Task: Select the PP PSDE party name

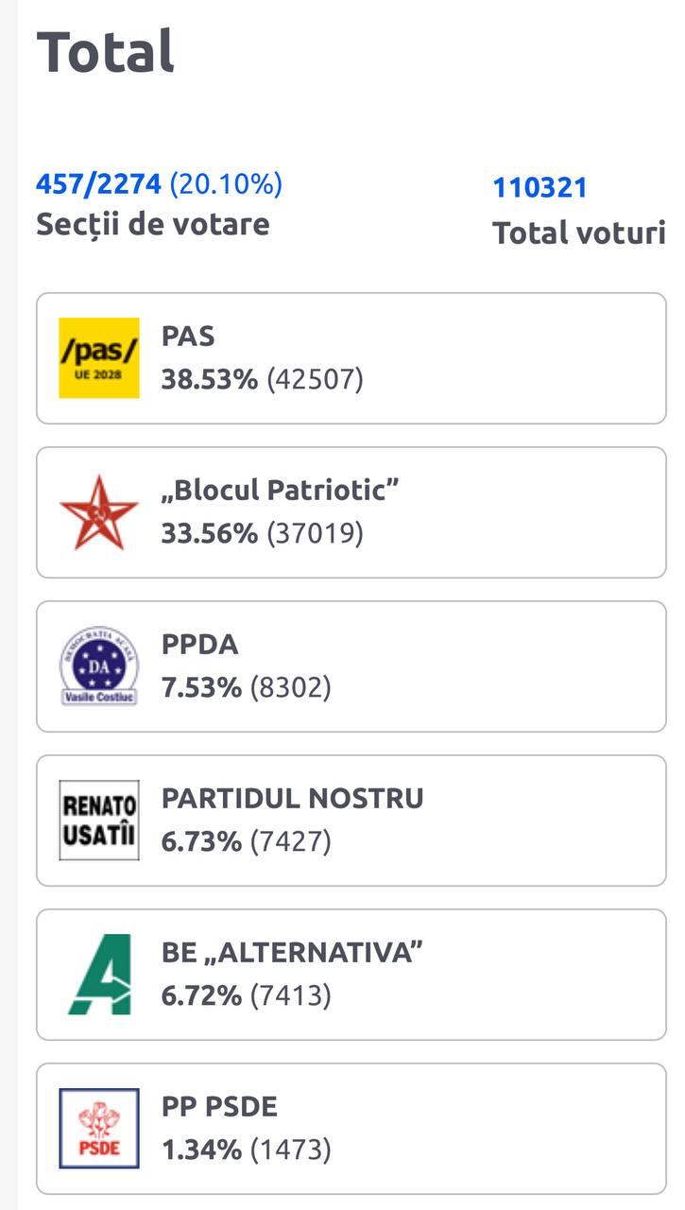Action: coord(219,1106)
